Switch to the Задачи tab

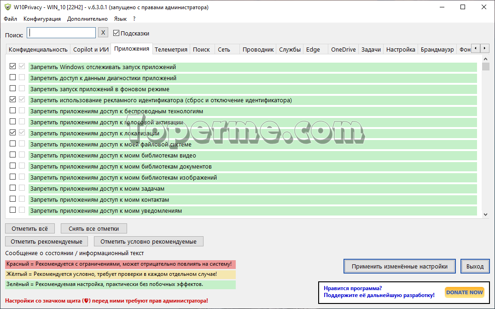coord(371,50)
